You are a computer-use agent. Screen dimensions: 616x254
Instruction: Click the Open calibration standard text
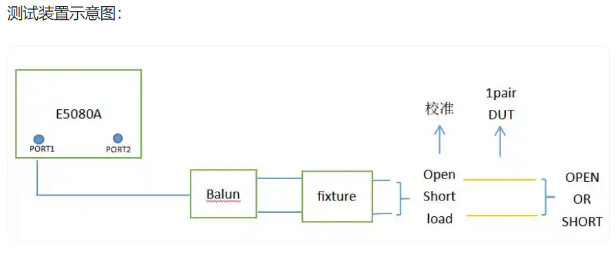click(x=439, y=175)
